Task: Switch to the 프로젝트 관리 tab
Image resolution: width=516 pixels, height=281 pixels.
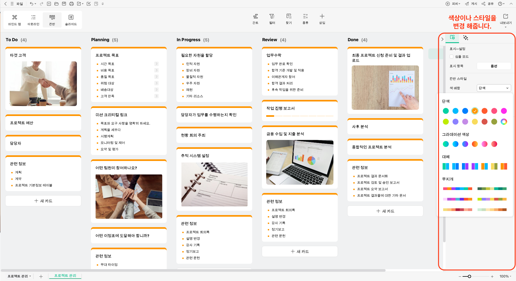Action: click(65, 276)
